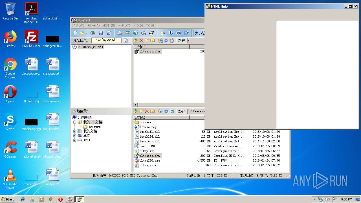Click the filename column header in the disc file list
Screen dimensions: 361x203
click(x=162, y=47)
